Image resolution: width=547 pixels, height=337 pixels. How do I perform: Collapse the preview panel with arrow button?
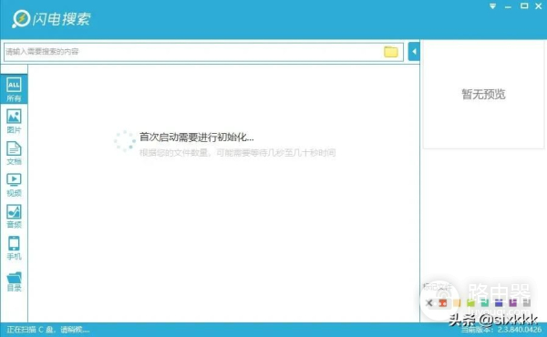pyautogui.click(x=414, y=52)
